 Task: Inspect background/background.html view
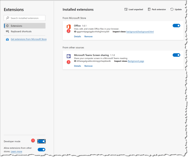[140, 32]
